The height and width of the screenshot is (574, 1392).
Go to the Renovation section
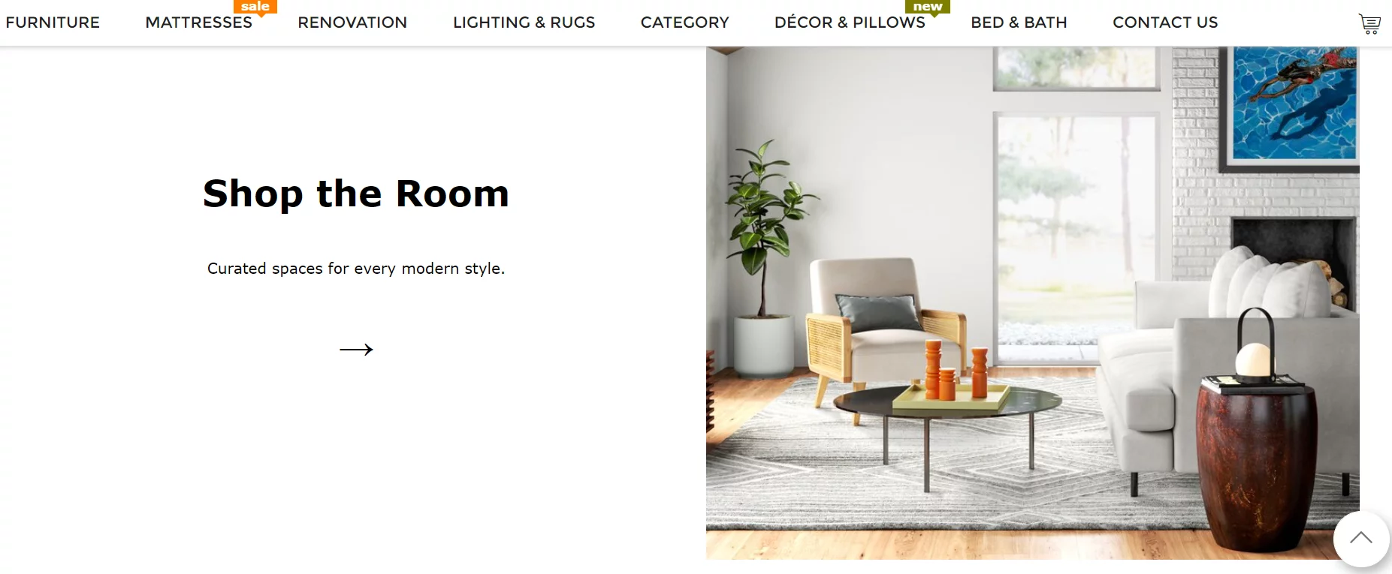click(x=352, y=23)
